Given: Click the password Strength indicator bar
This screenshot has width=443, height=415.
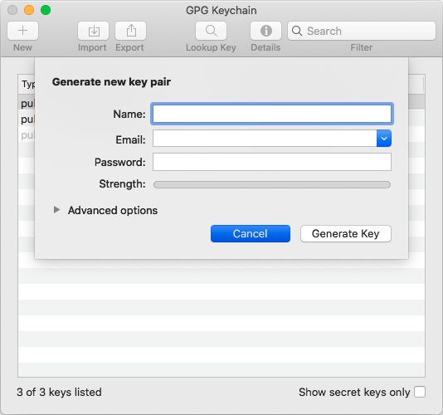Looking at the screenshot, I should [x=272, y=184].
